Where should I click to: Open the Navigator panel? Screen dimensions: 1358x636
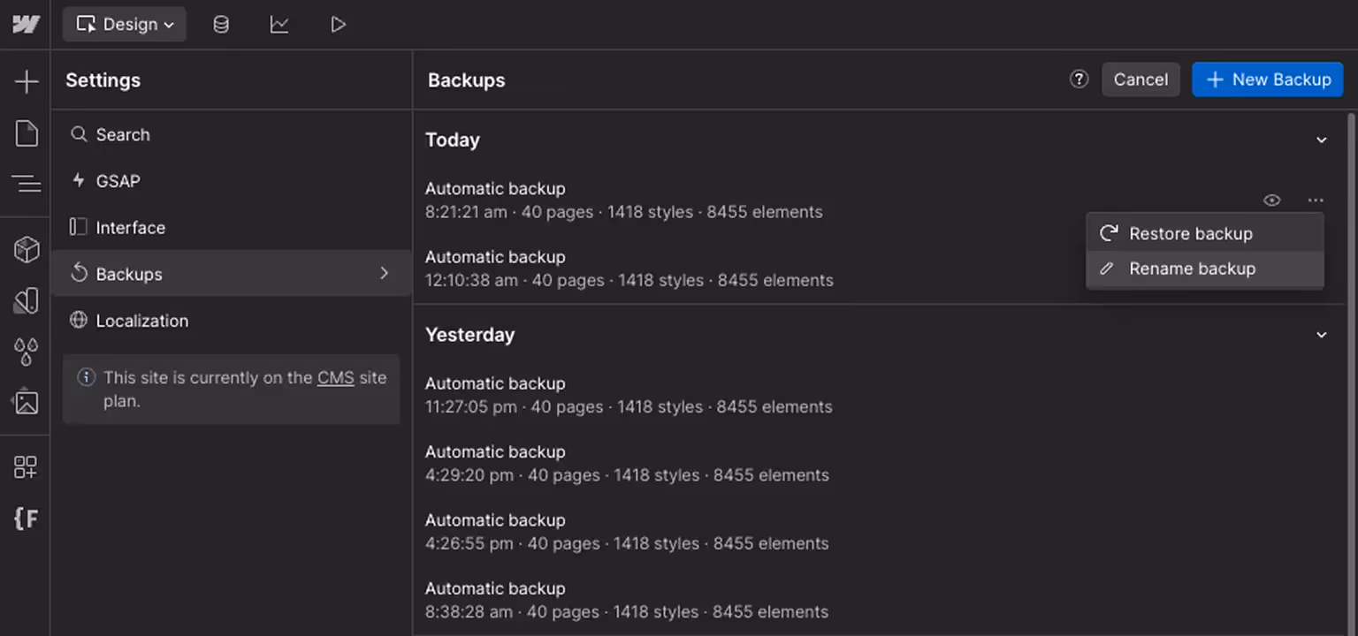(27, 184)
